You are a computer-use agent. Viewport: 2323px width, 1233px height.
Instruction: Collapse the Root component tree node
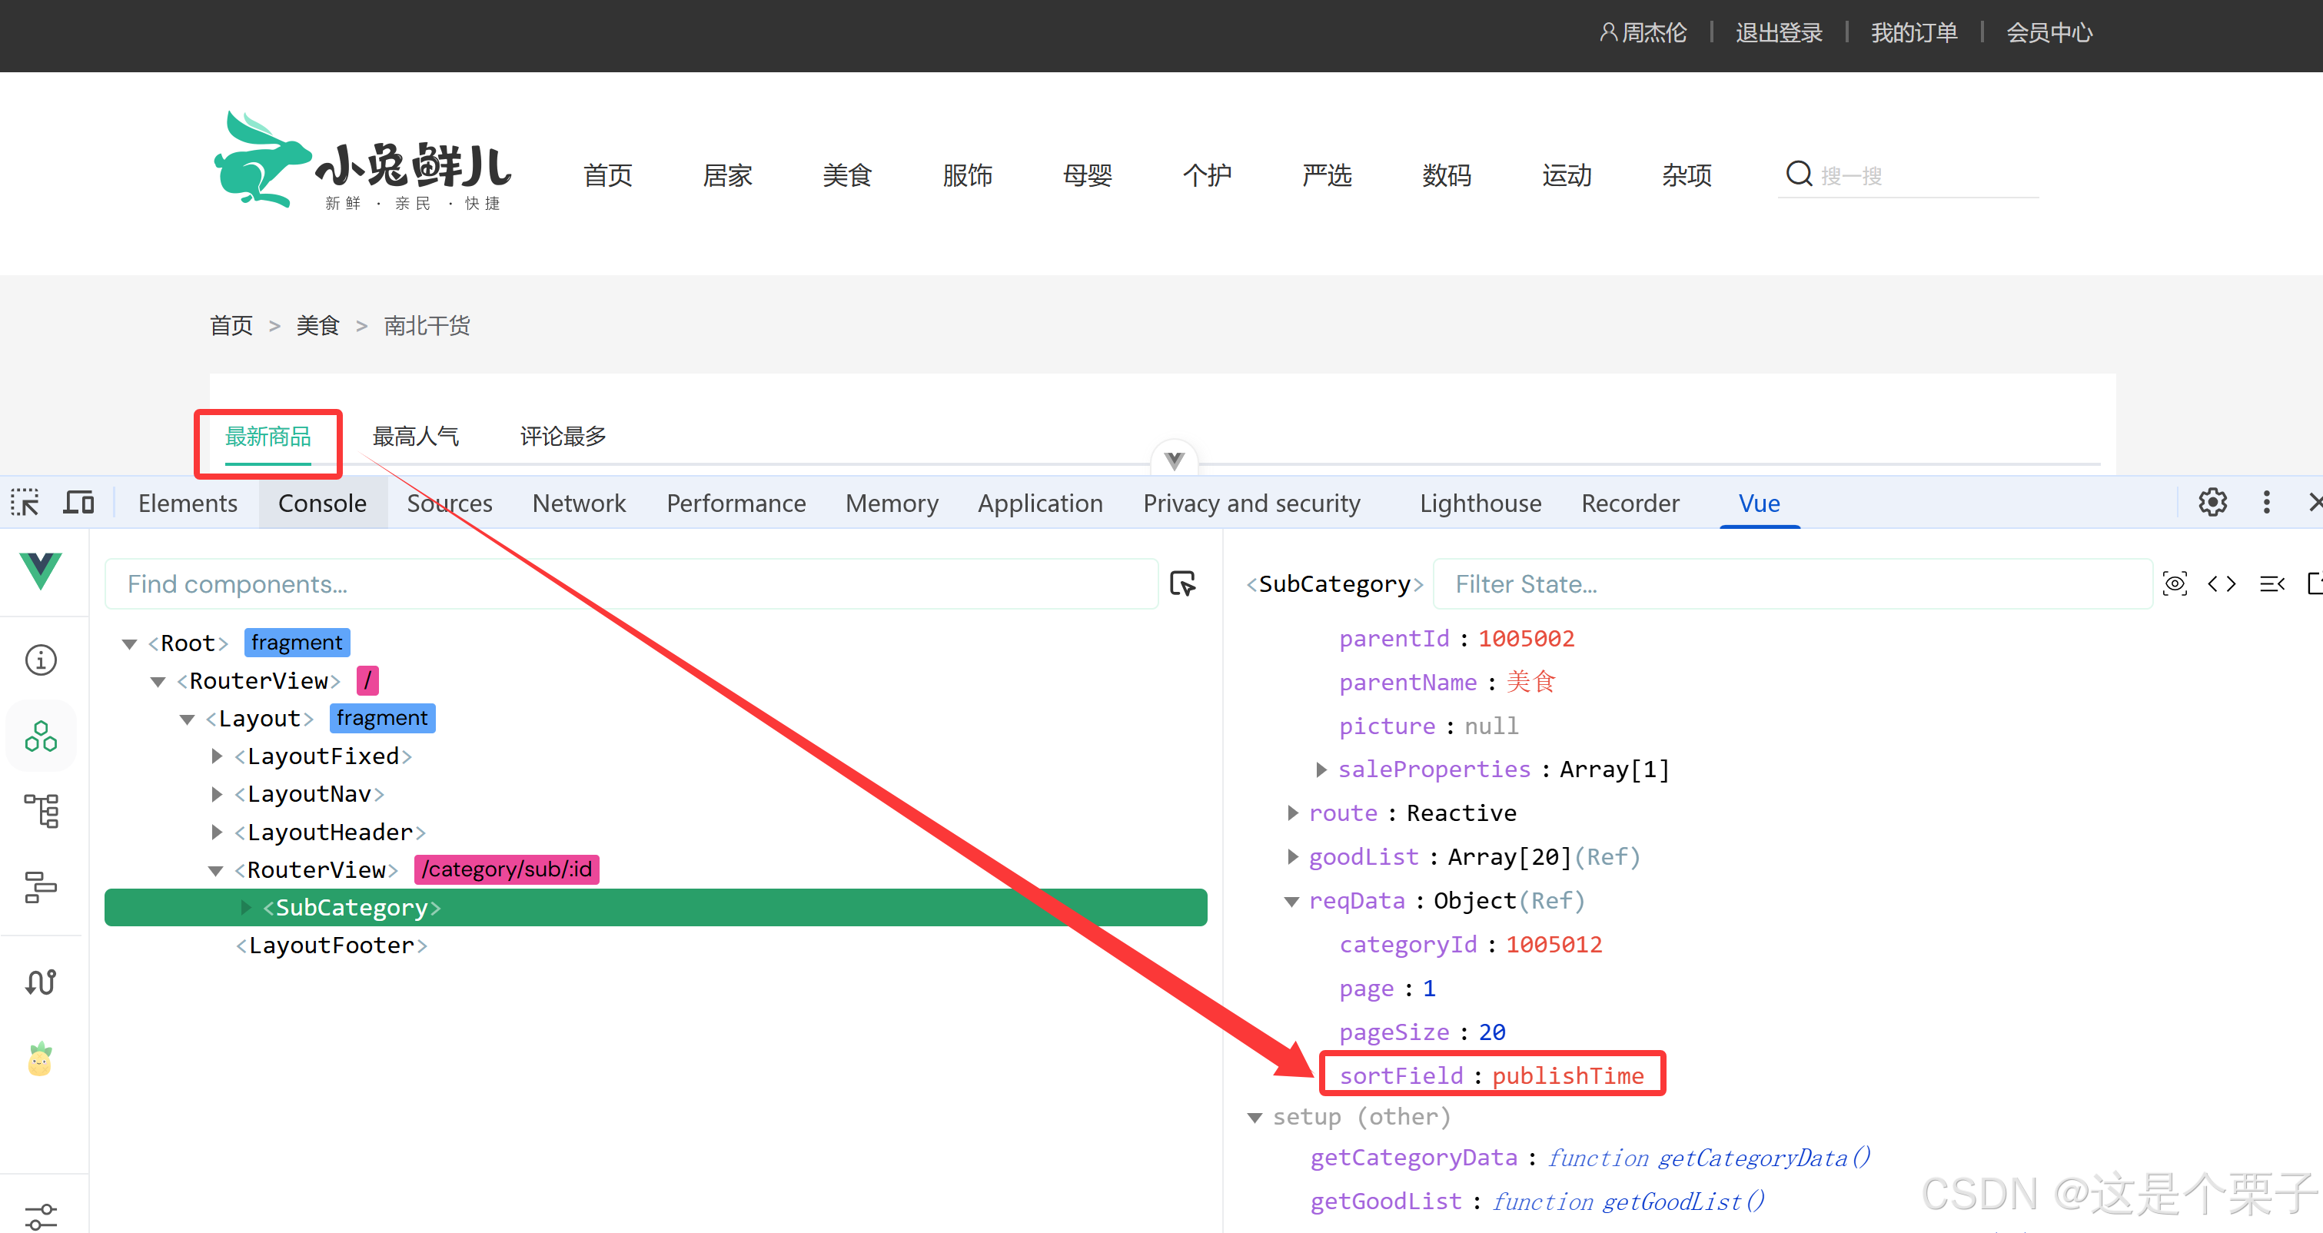130,643
